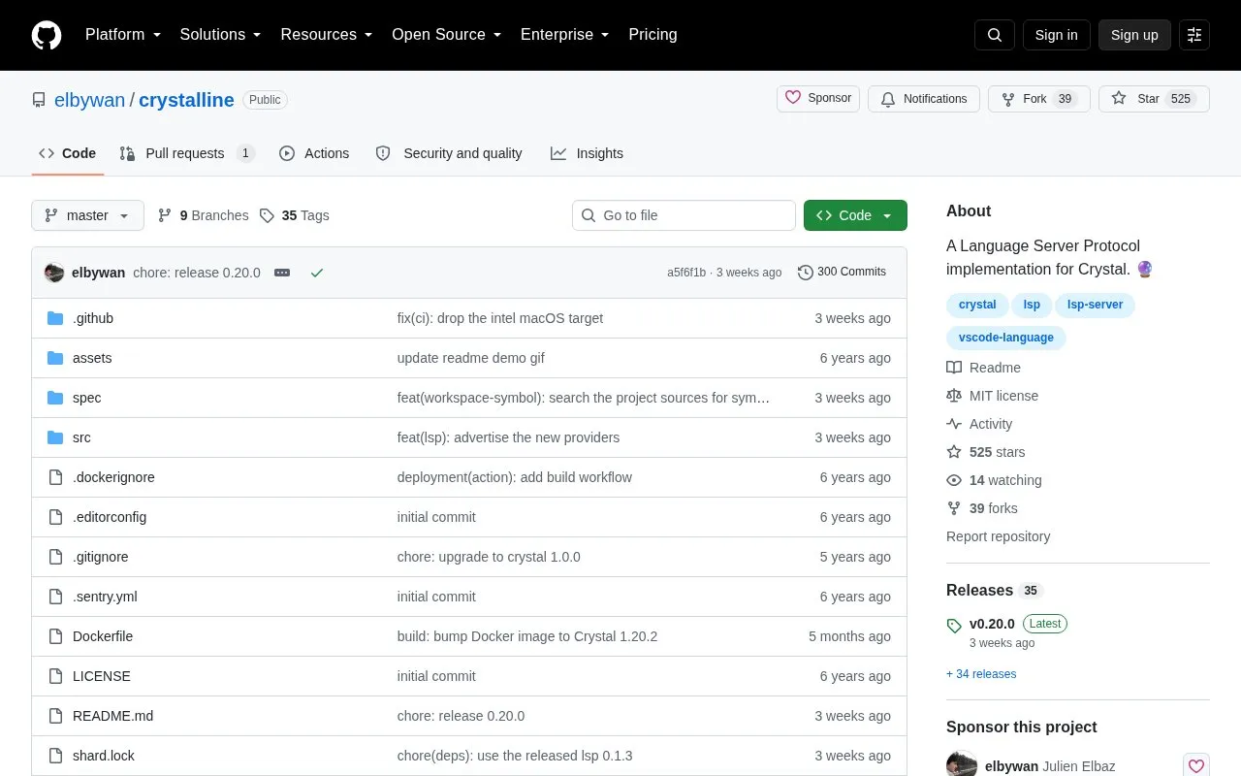
Task: Fork the repository with the Fork button
Action: point(1038,99)
